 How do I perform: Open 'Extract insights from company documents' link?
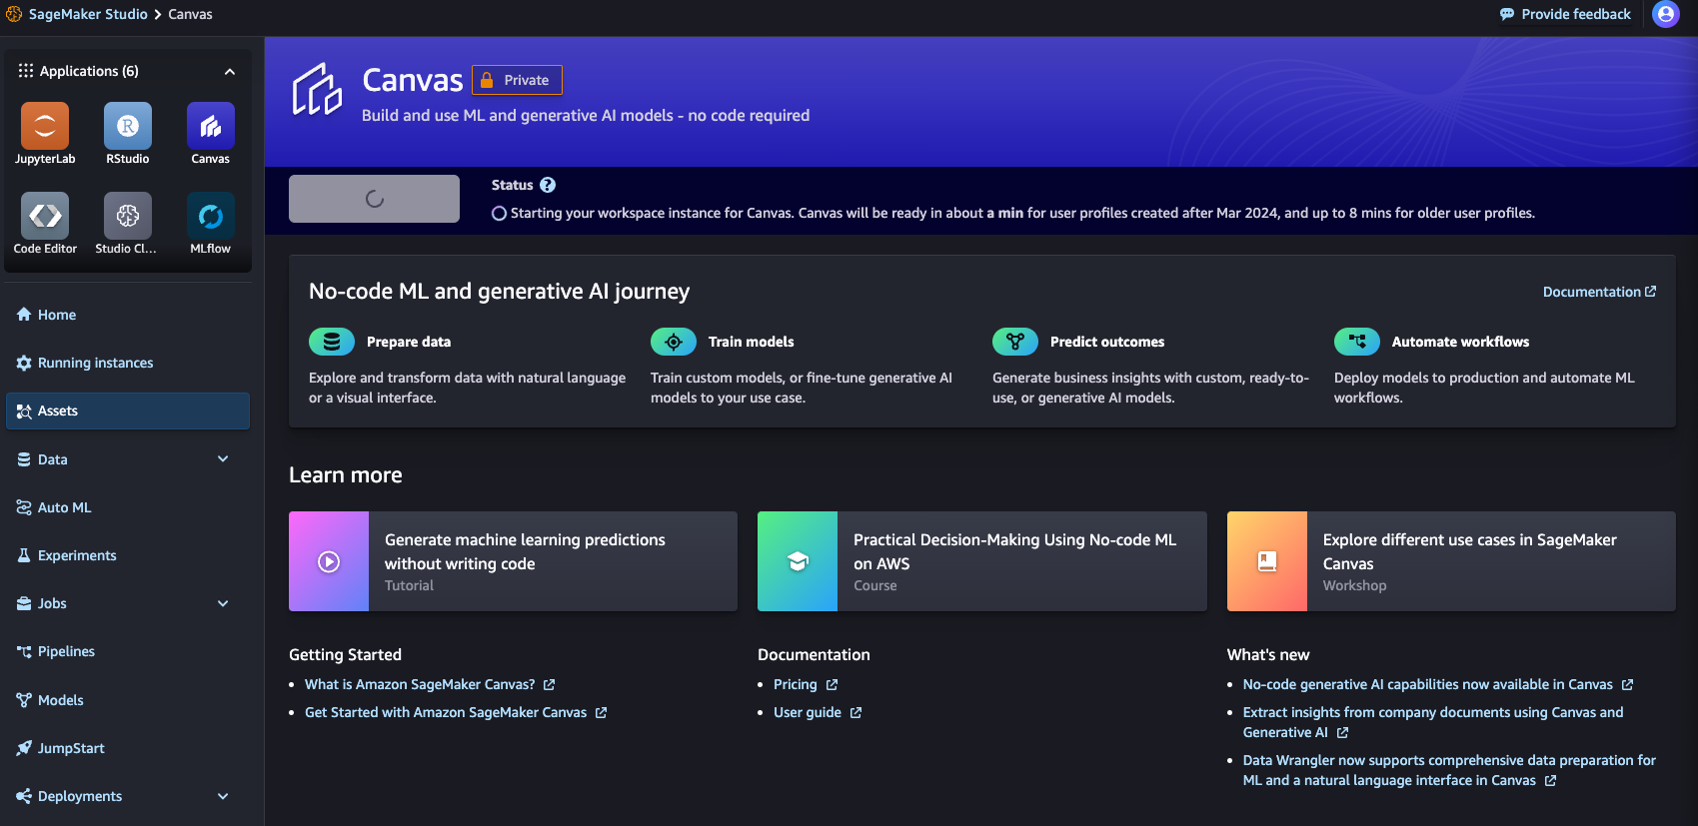pos(1433,722)
